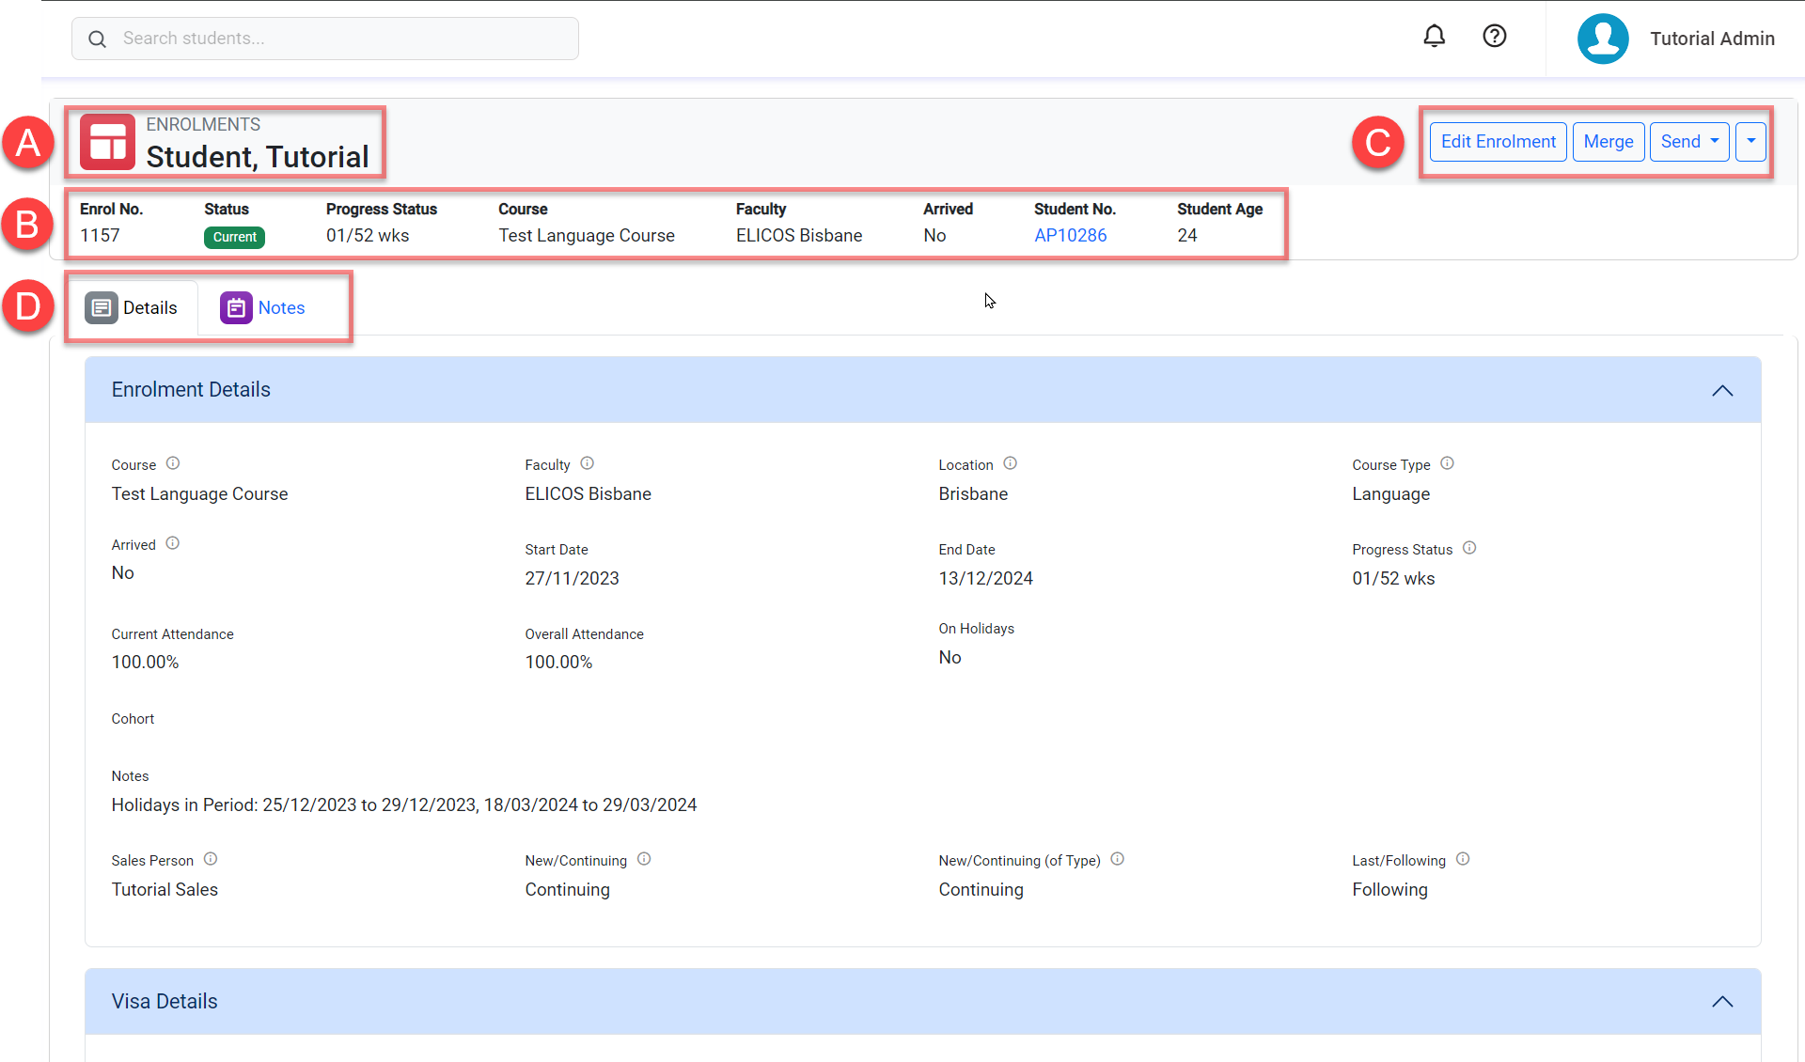Click the red Enrolments module icon
Viewport: 1805px width, 1062px height.
pos(107,142)
